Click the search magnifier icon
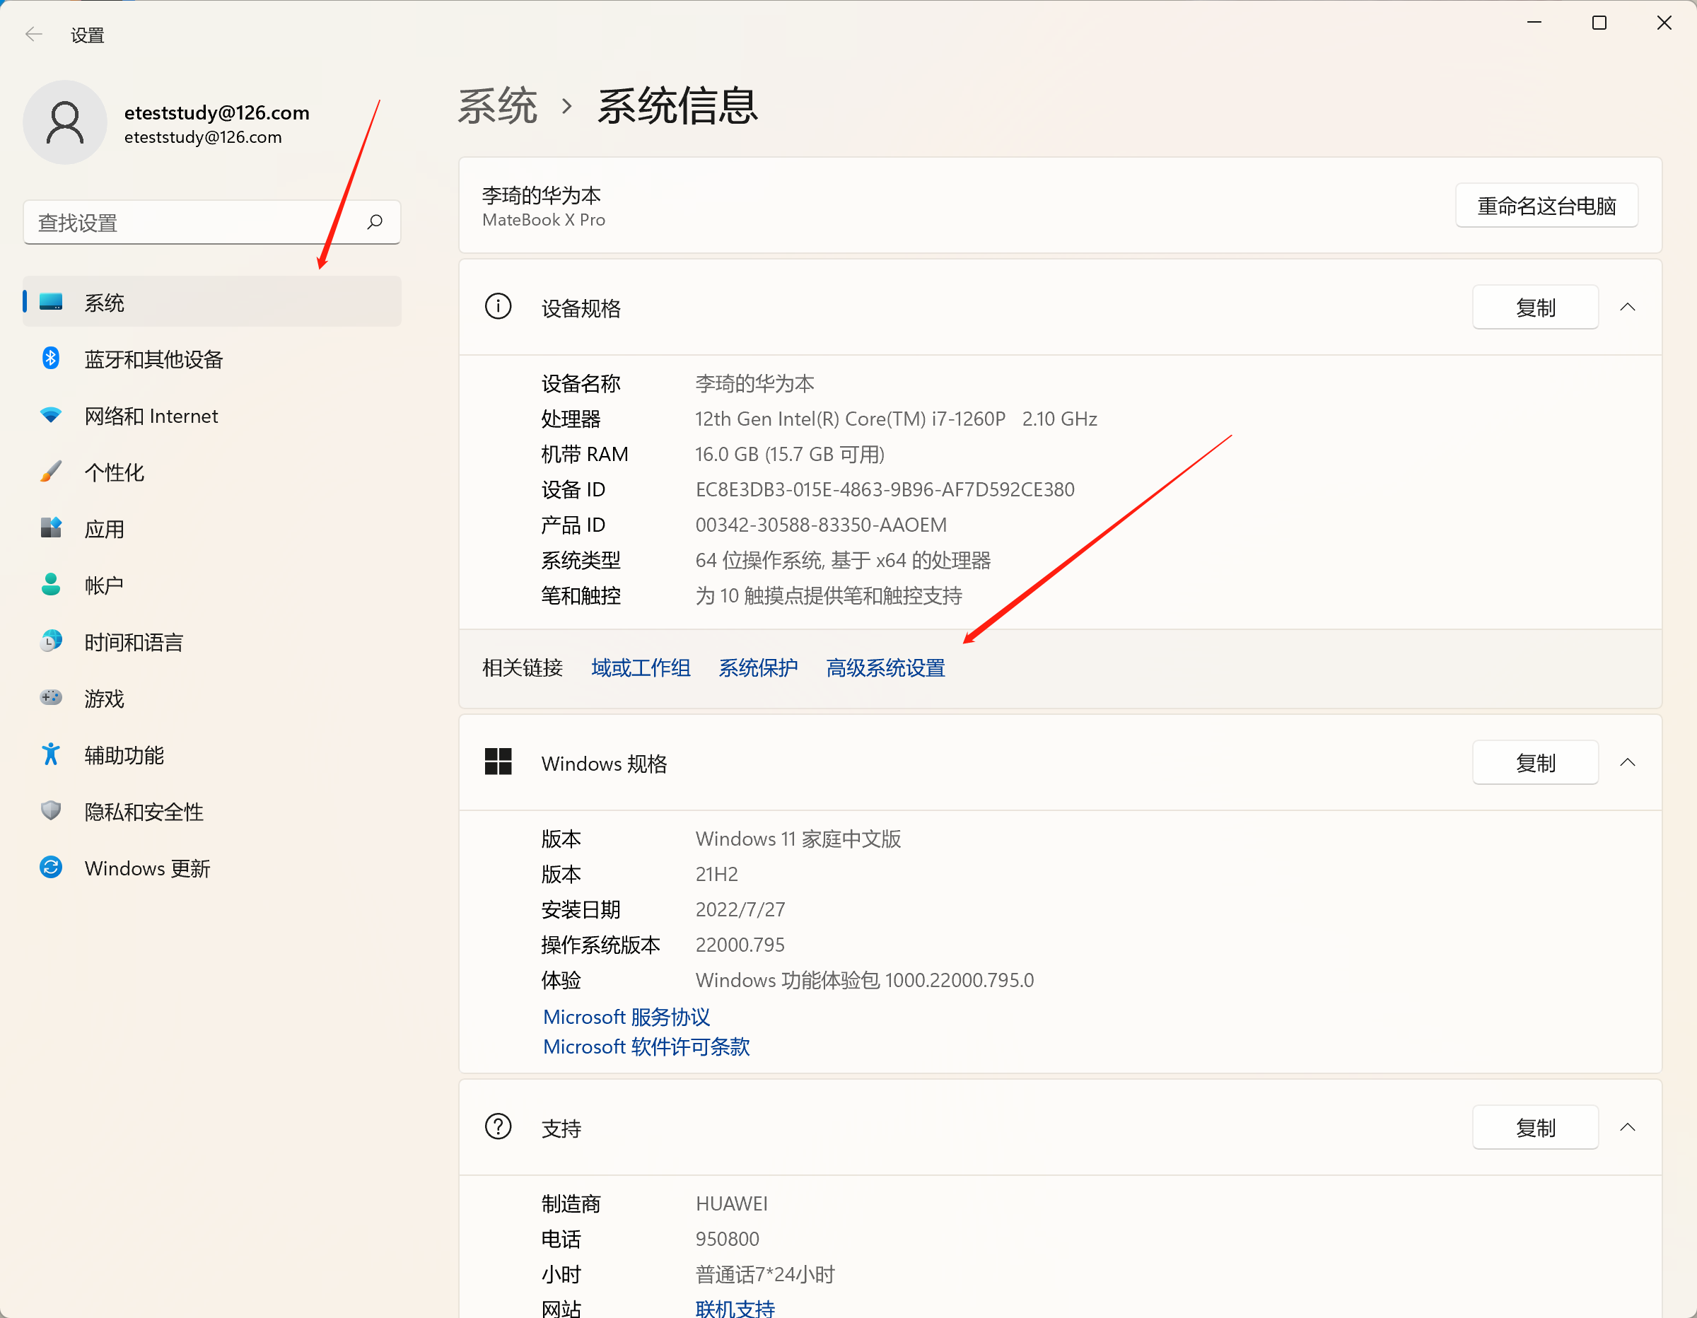This screenshot has height=1318, width=1697. (x=375, y=222)
